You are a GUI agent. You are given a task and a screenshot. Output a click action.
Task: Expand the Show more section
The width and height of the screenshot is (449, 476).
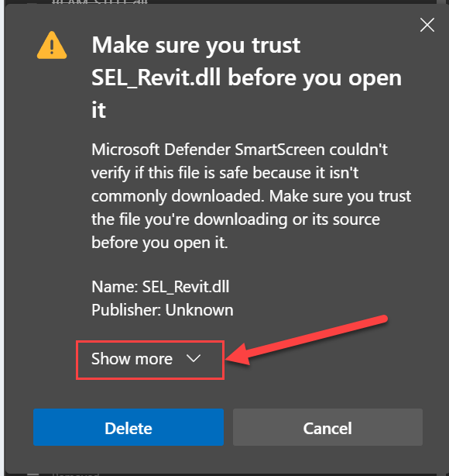click(x=150, y=360)
